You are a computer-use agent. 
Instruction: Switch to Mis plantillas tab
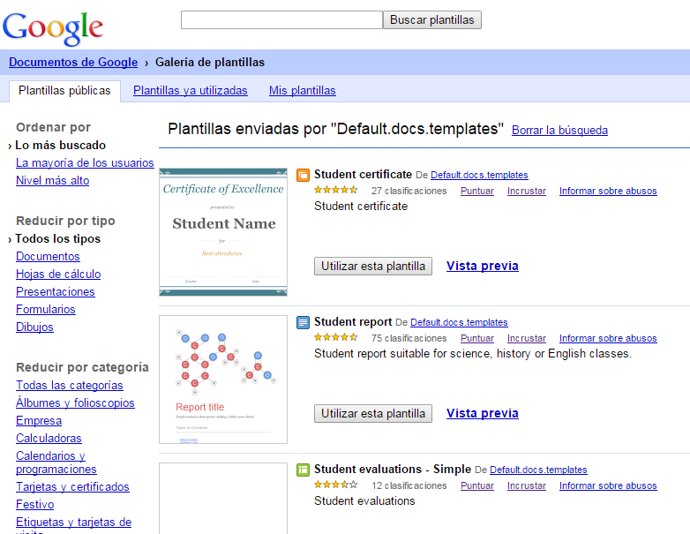(303, 91)
